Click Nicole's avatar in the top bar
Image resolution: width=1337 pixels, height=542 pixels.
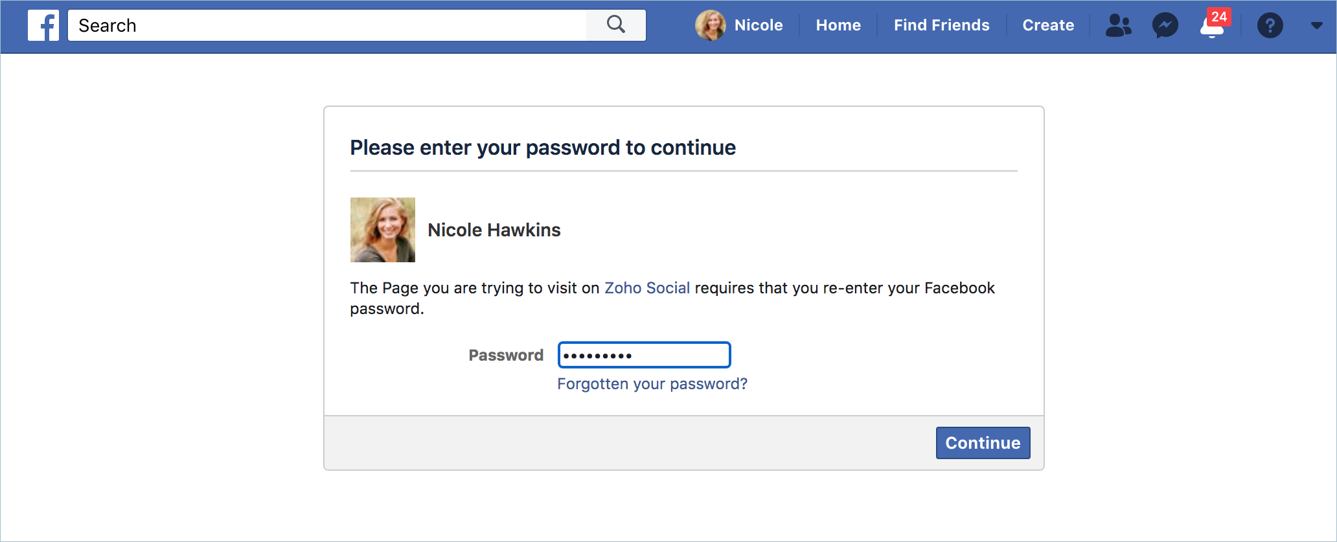[x=711, y=25]
